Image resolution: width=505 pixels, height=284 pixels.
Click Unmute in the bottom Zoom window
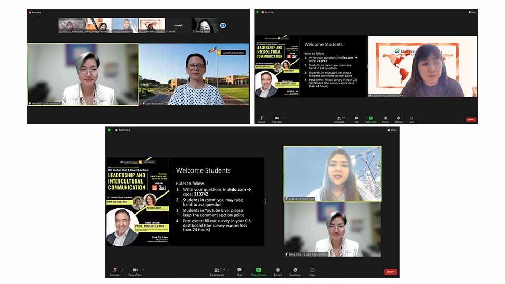point(115,272)
